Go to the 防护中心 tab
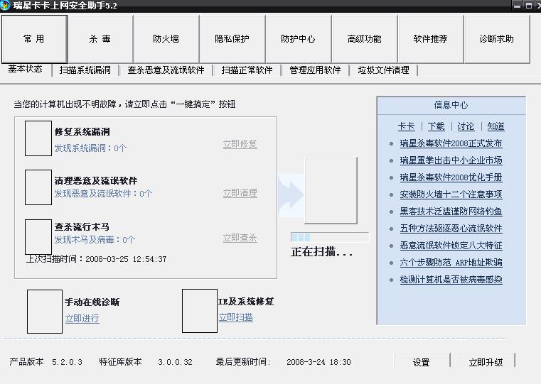The height and width of the screenshot is (384, 541). click(298, 39)
